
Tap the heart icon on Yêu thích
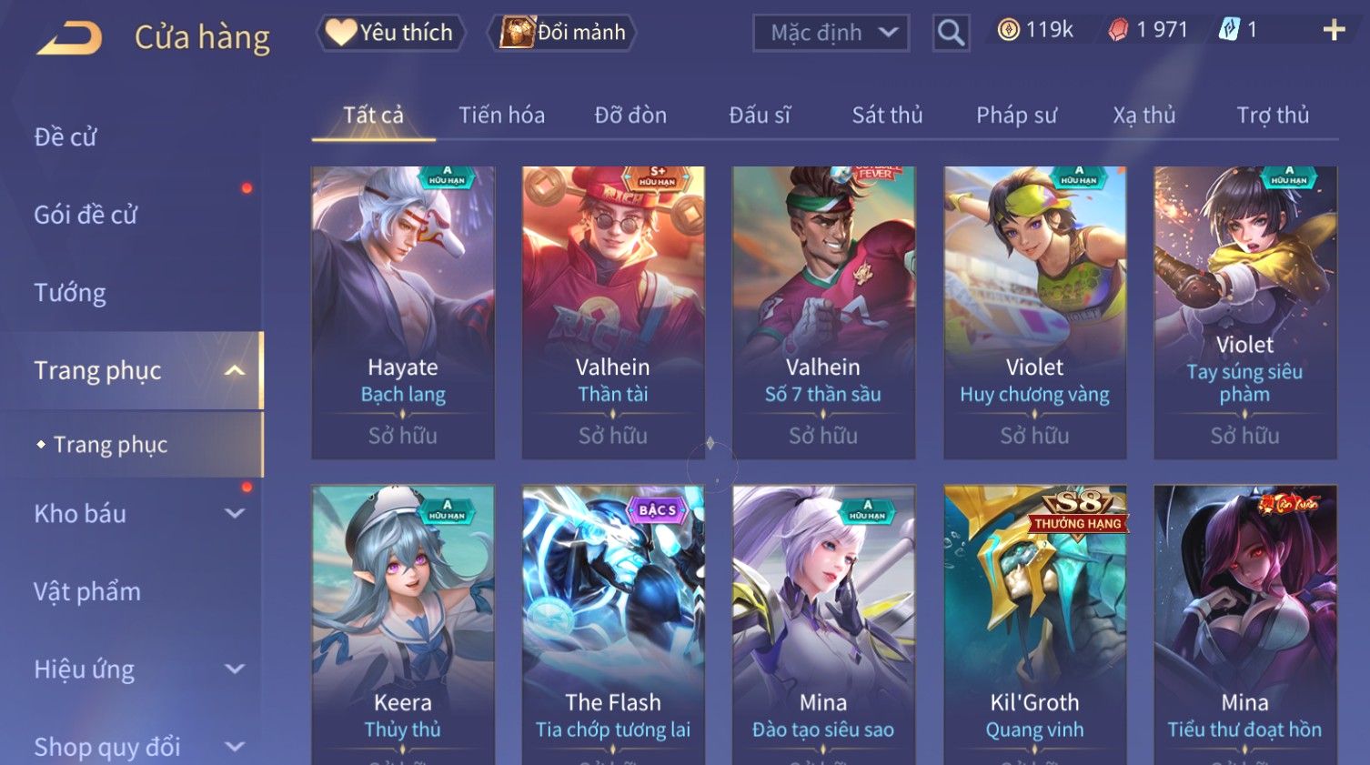(x=341, y=33)
